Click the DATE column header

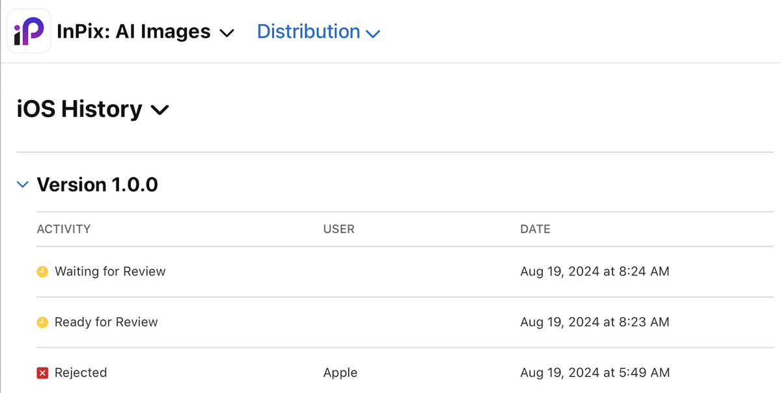[x=535, y=229]
